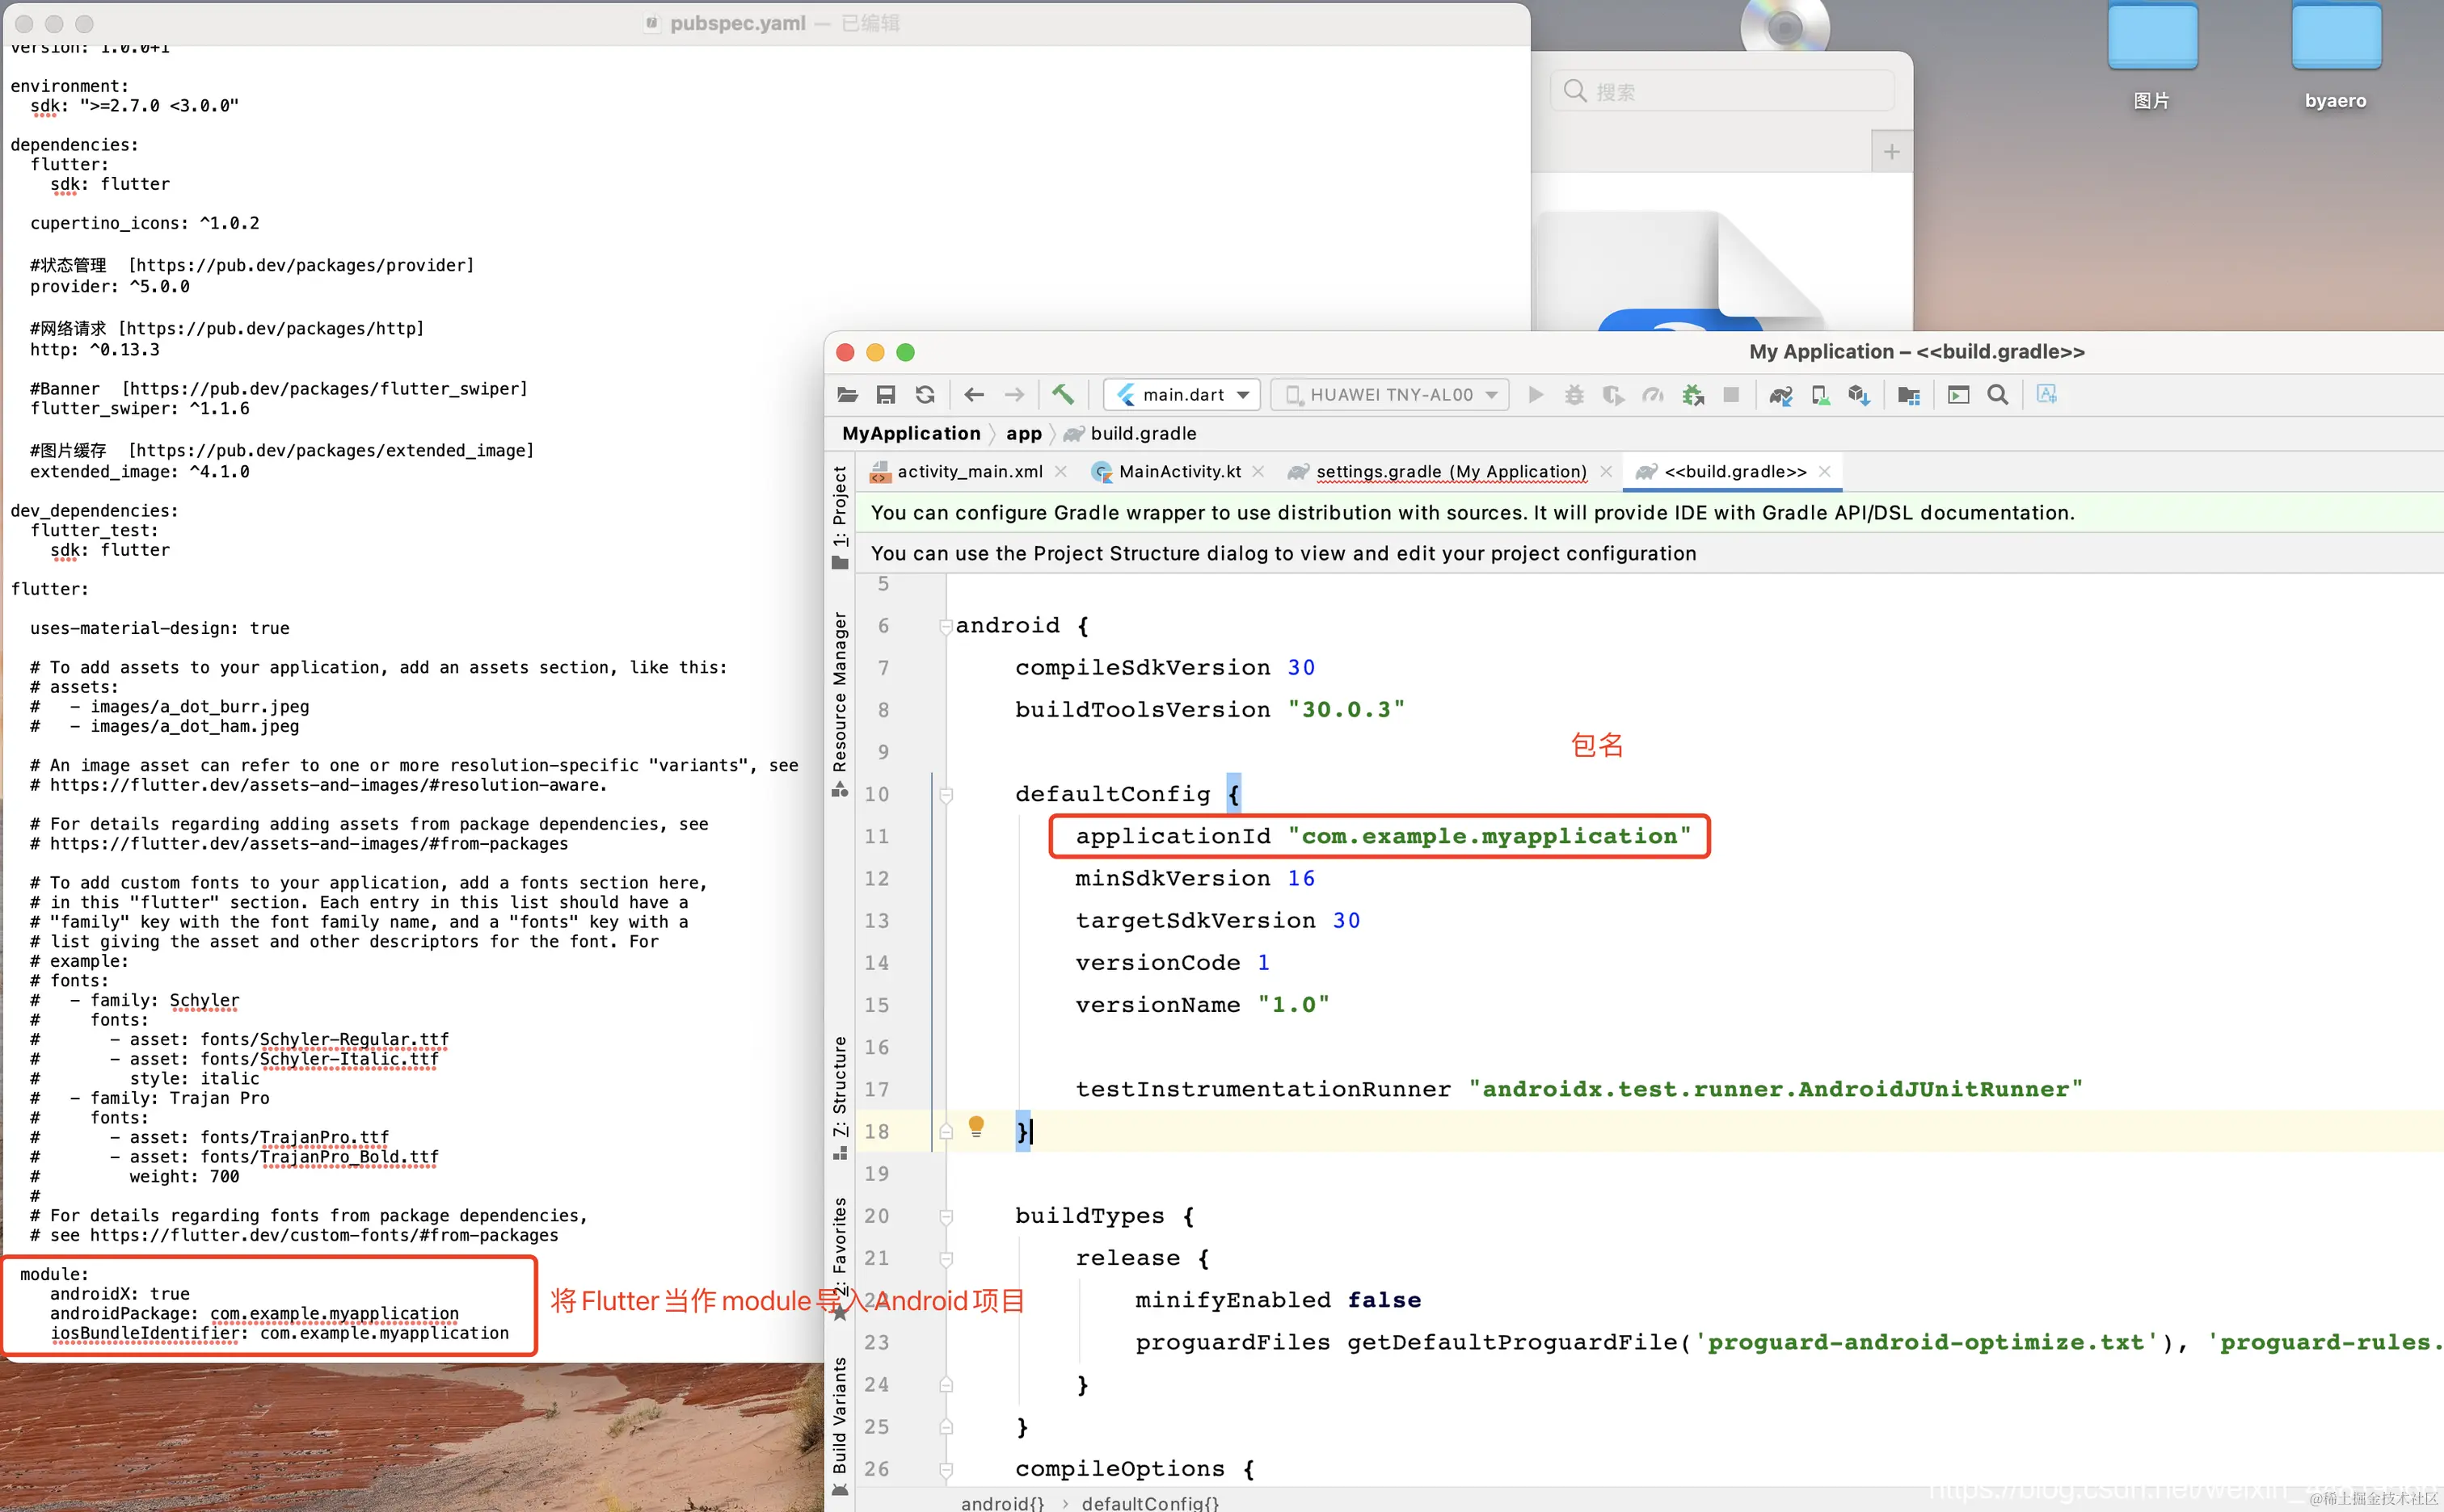Open the HUAWEI TNY-AL00 device dropdown
The image size is (2444, 1512).
1391,395
